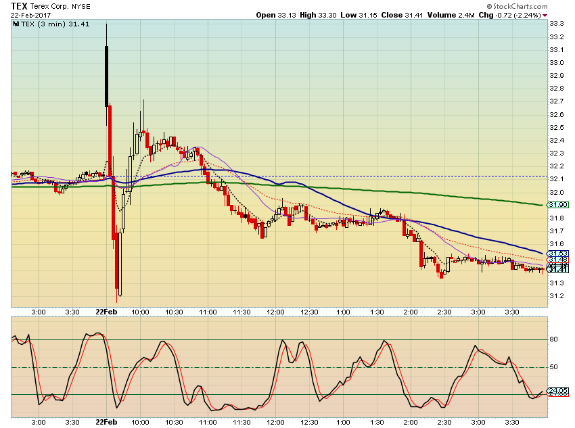The width and height of the screenshot is (575, 428).
Task: Click the red down arrow beside Chg
Action: (x=545, y=16)
